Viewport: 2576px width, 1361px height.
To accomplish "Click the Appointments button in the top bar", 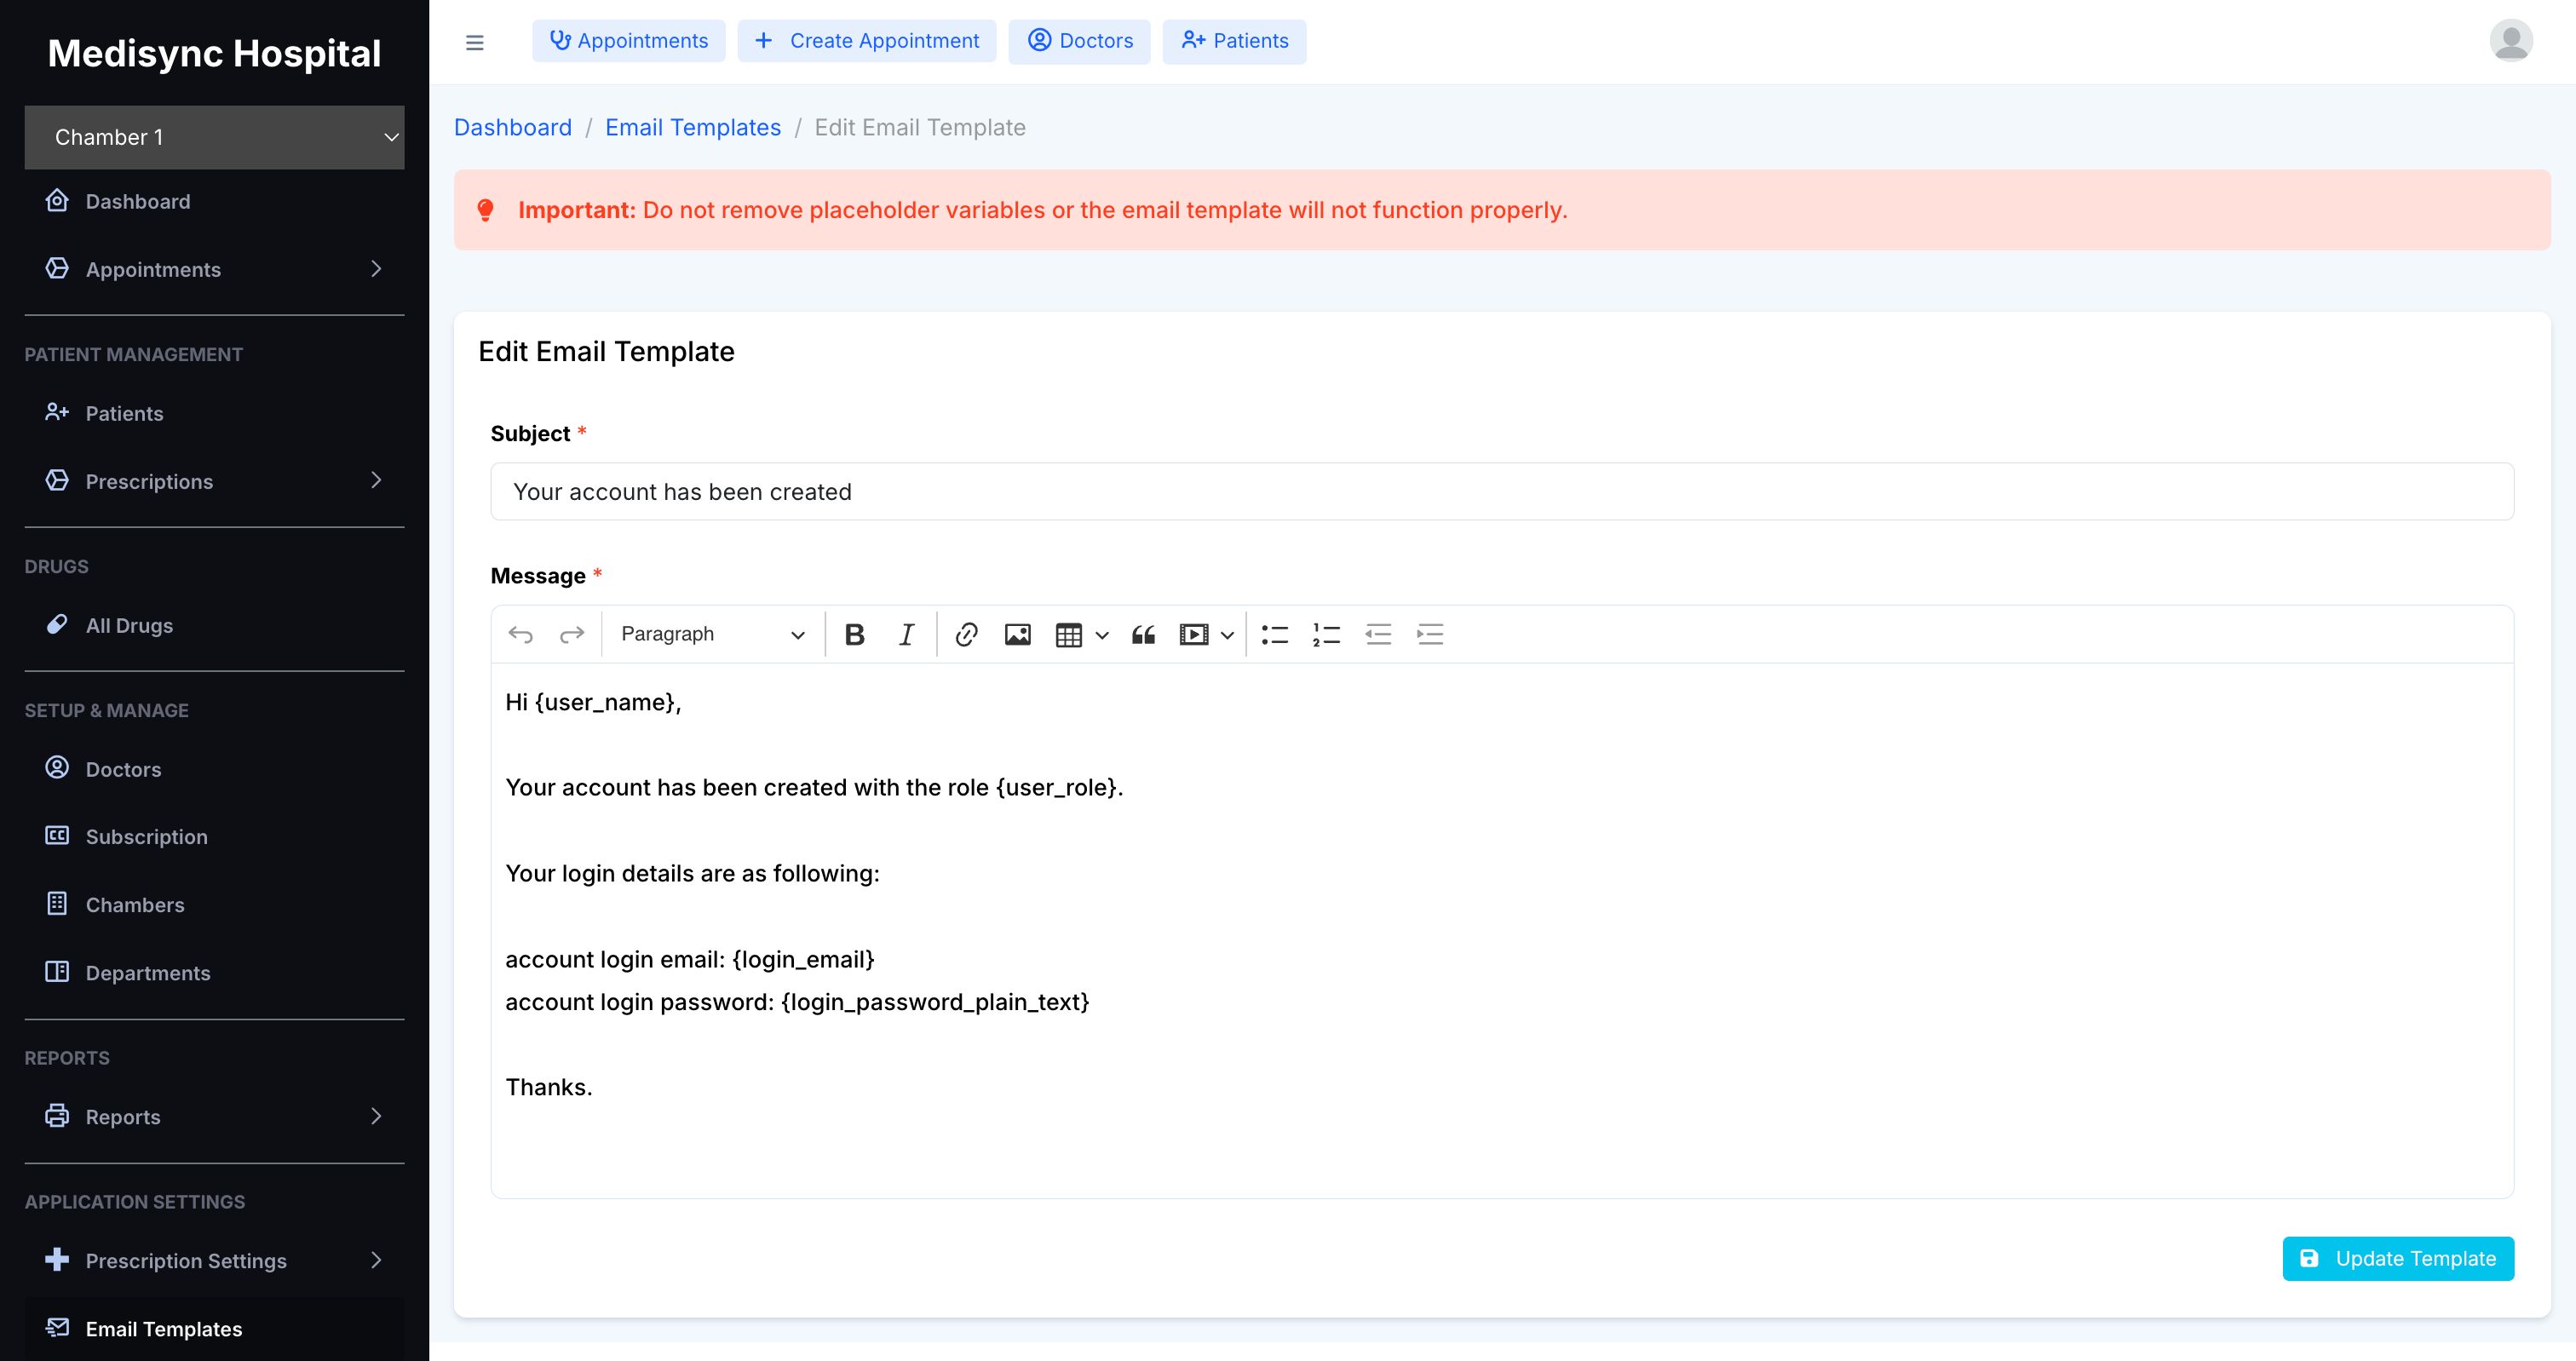I will pyautogui.click(x=629, y=41).
